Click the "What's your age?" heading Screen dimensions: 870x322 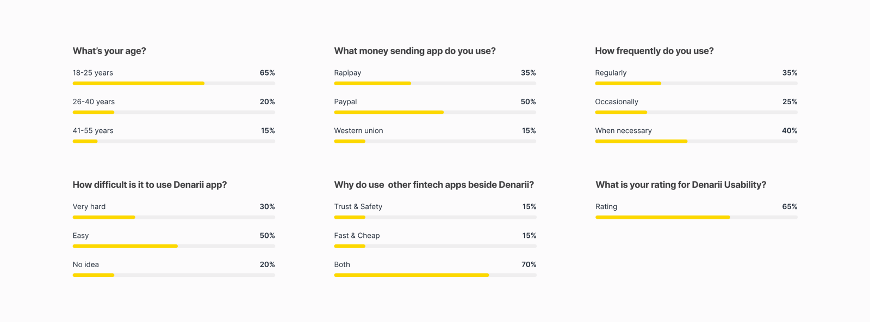click(x=109, y=51)
